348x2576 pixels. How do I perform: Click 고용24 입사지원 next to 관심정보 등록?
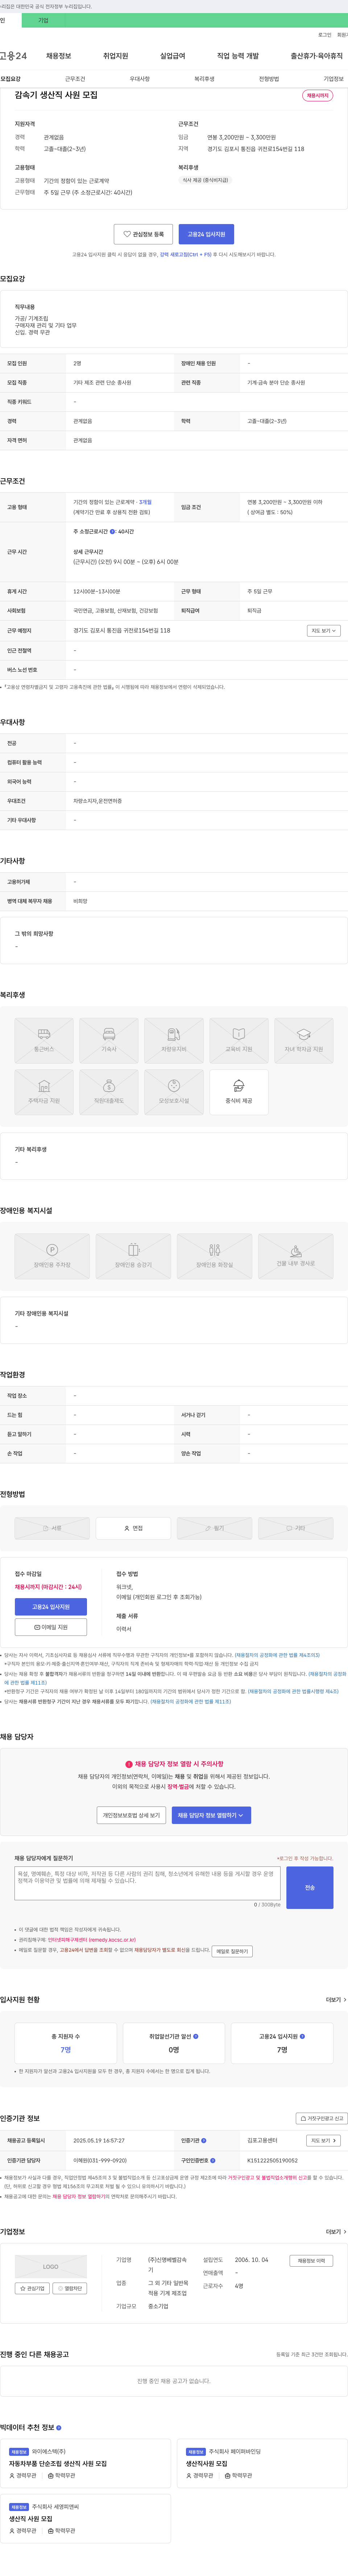(206, 234)
